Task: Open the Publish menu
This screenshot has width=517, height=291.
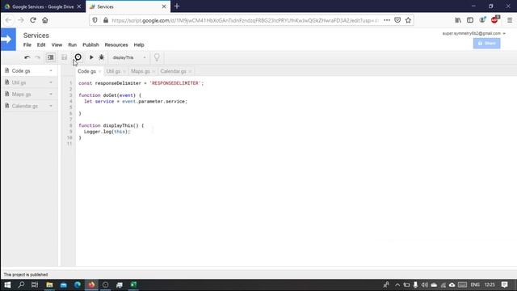Action: pos(90,45)
